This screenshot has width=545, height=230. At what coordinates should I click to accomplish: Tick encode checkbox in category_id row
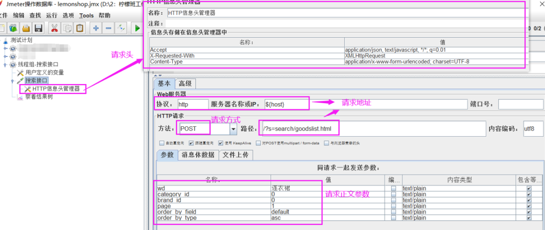[394, 194]
